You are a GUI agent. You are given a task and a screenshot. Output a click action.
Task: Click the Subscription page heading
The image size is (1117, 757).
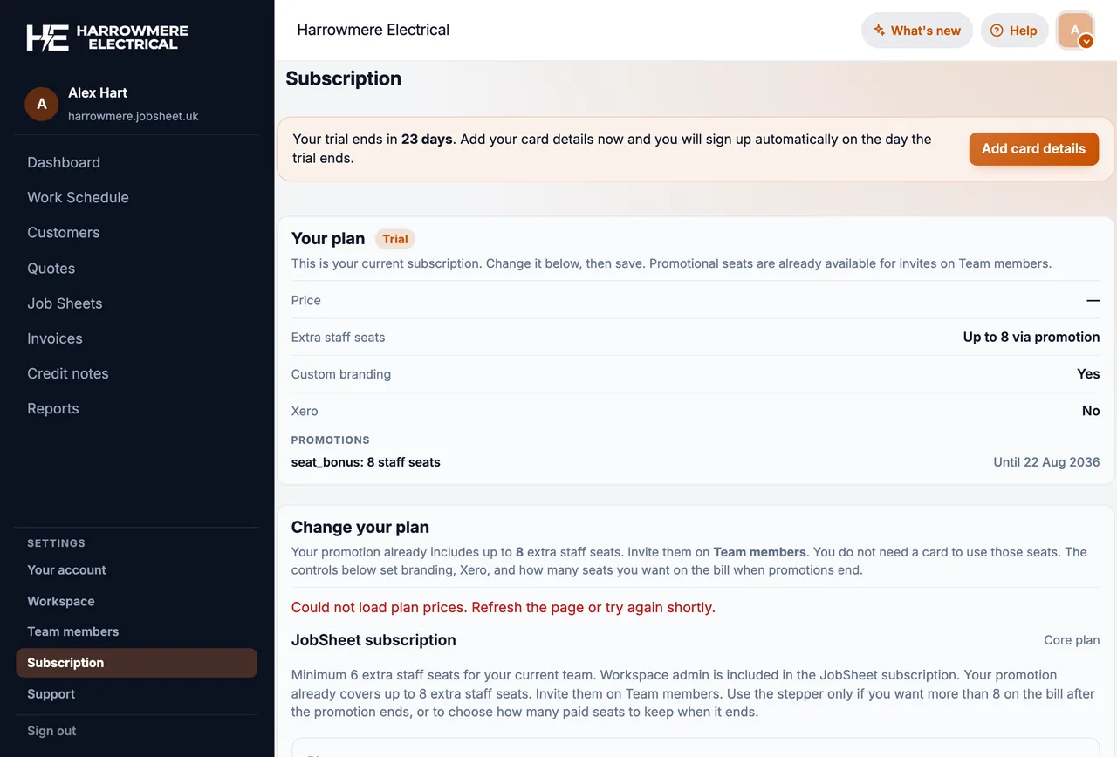[344, 78]
